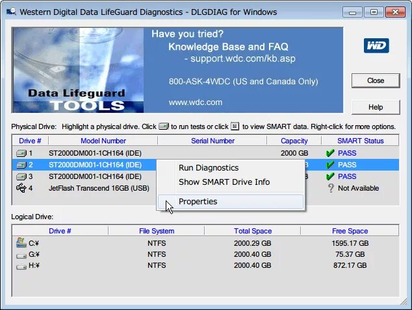Click the run tests drive icon in instructions
Image resolution: width=412 pixels, height=310 pixels.
tap(164, 126)
